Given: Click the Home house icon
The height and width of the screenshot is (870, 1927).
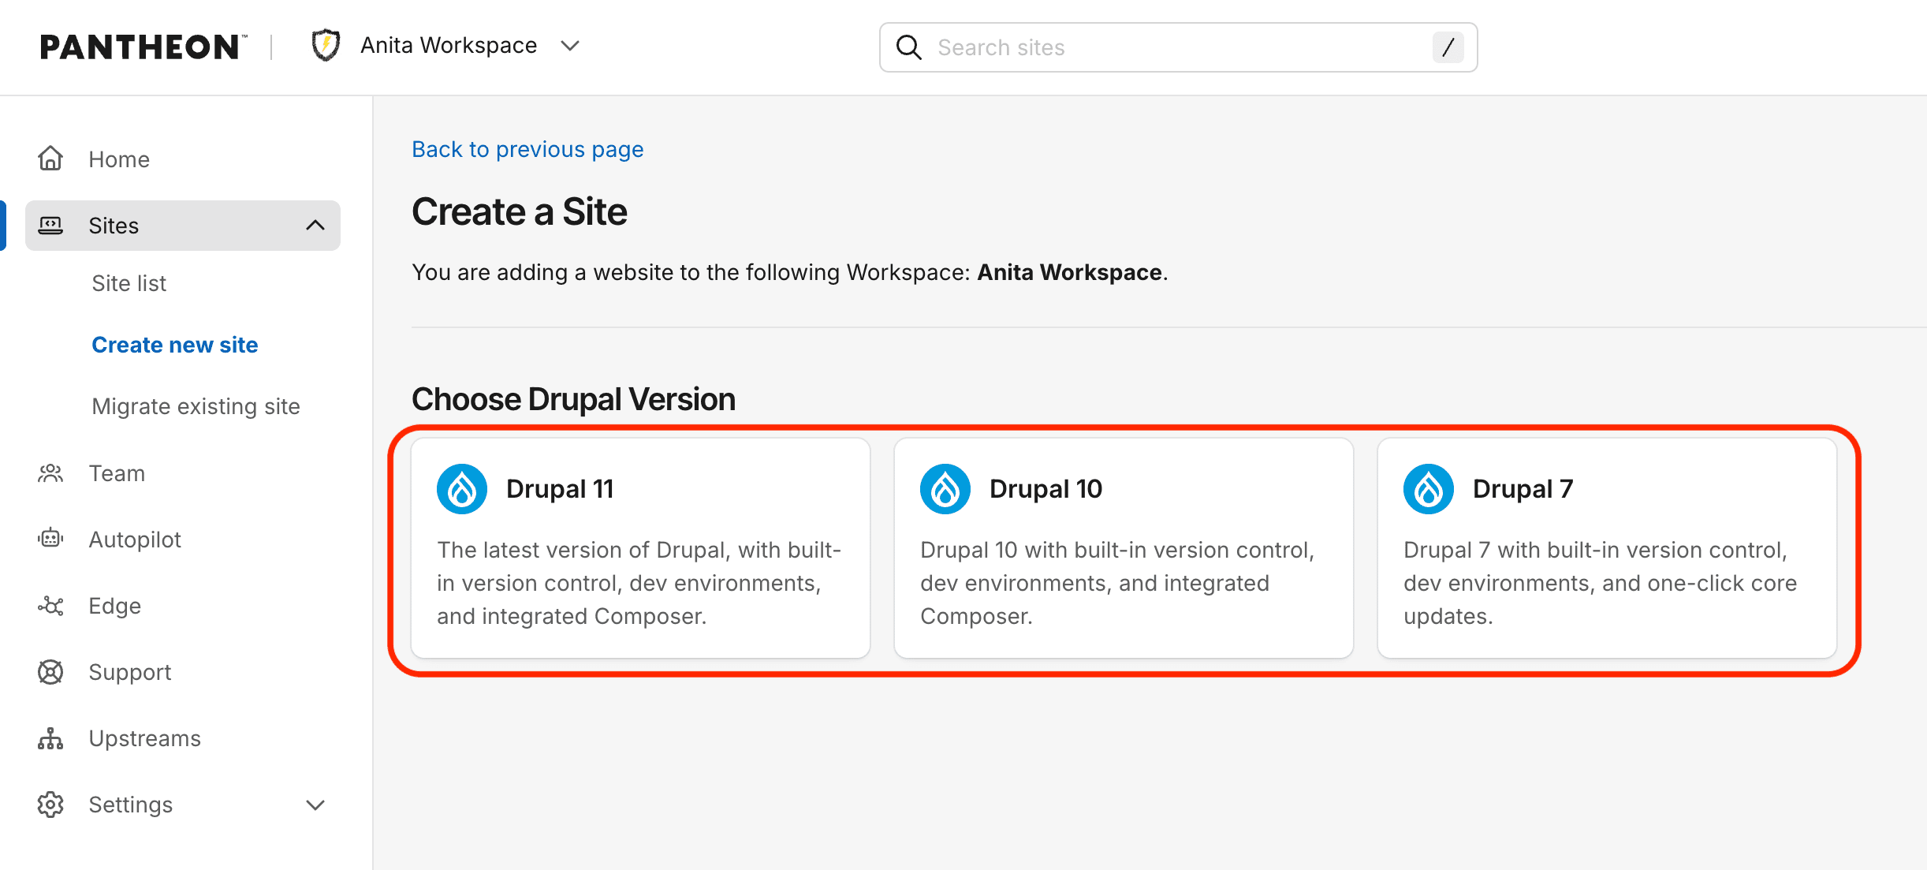Looking at the screenshot, I should 50,159.
